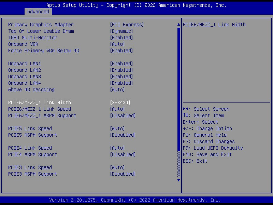Select PCIE6/MEZZ_1 Link Width X8X4X4 value
The width and height of the screenshot is (273, 205).
coord(120,102)
